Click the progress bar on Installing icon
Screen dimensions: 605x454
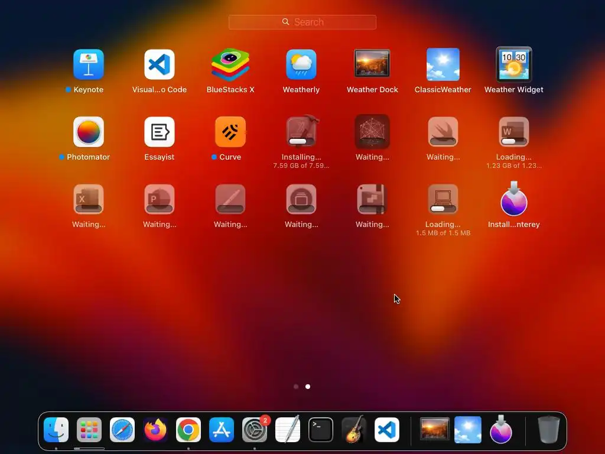pyautogui.click(x=301, y=141)
